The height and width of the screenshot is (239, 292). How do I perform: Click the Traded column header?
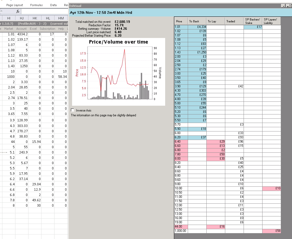(x=234, y=21)
